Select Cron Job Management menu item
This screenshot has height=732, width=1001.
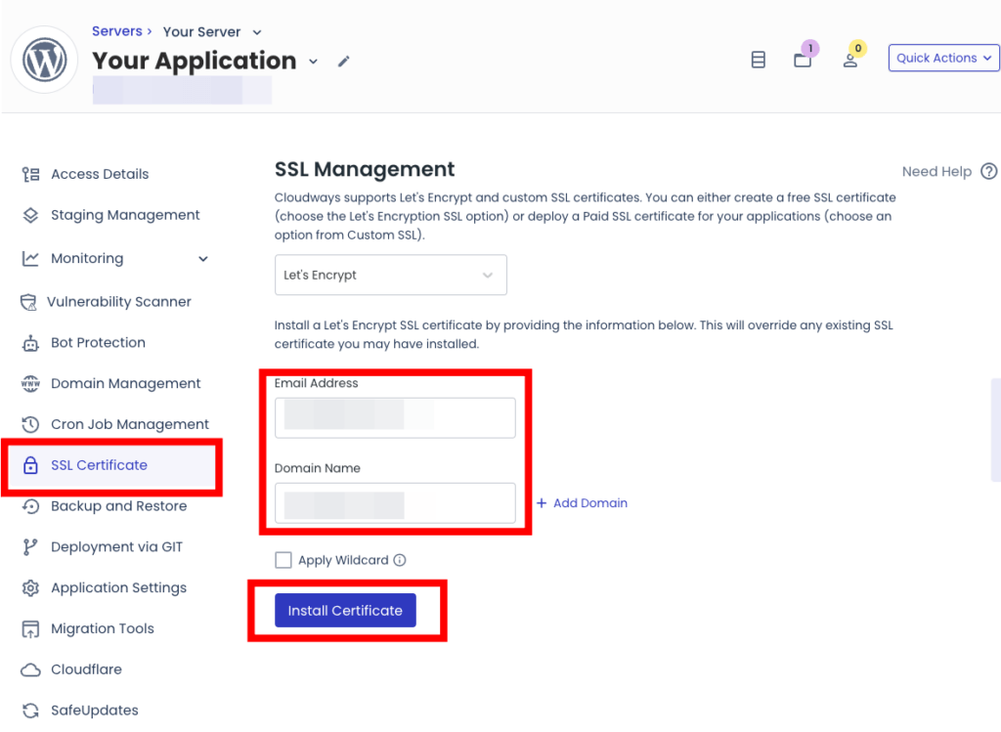coord(129,425)
